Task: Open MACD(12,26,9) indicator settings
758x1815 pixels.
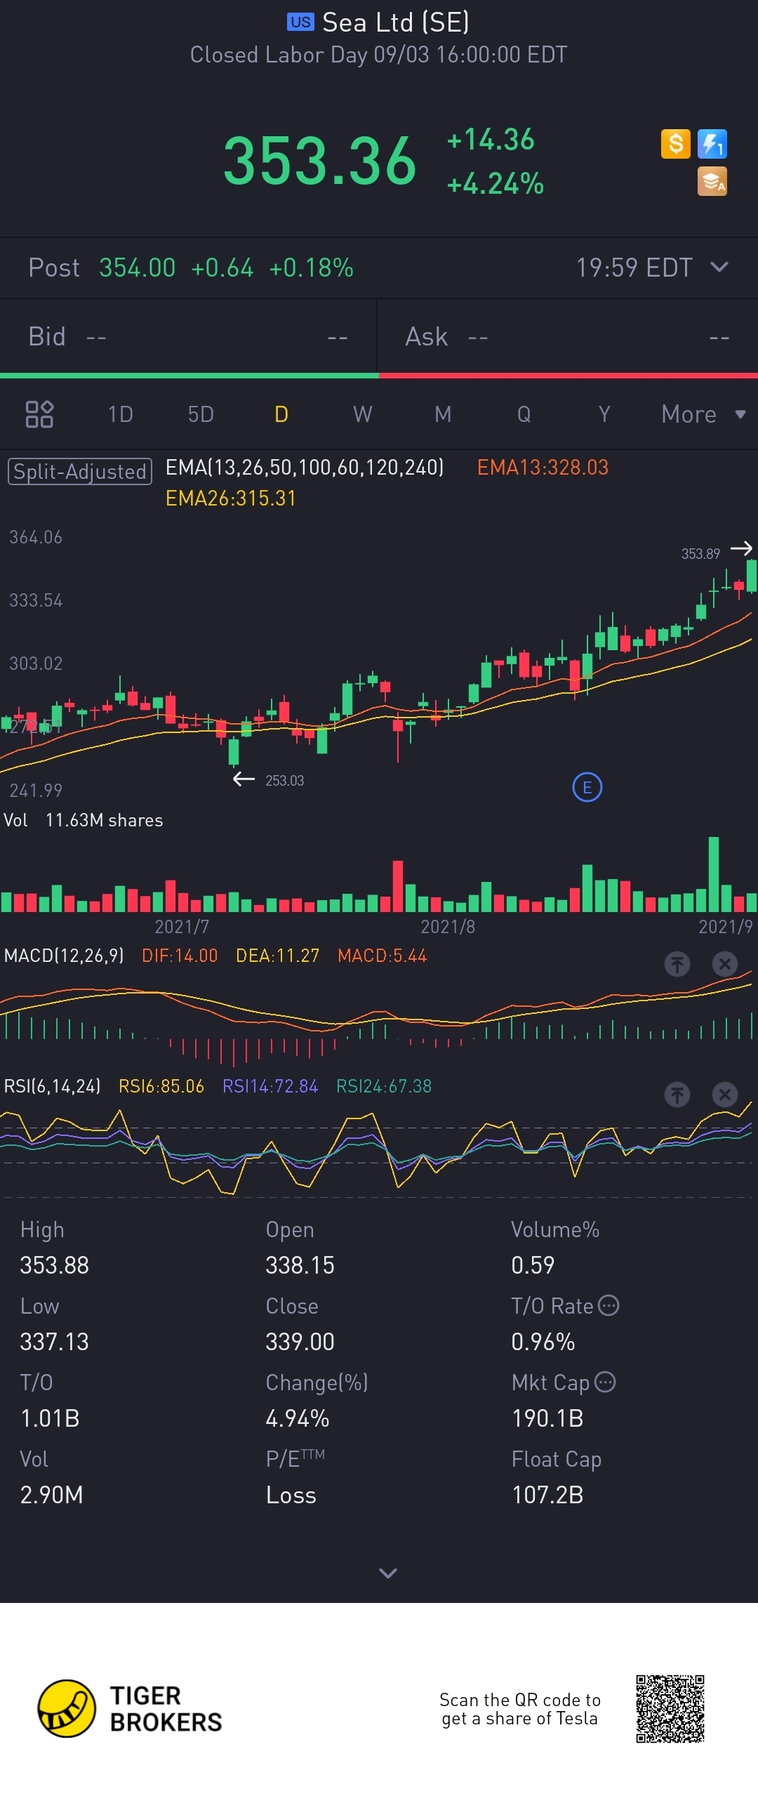Action: pos(63,956)
